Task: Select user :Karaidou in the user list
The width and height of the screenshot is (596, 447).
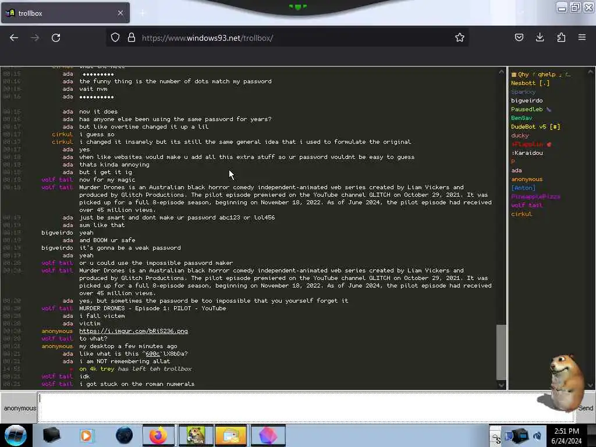Action: click(x=526, y=153)
